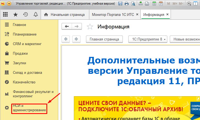Screen dimensions: 200x120
Task: Click the Склад и доставка grid icon
Action: point(7,72)
